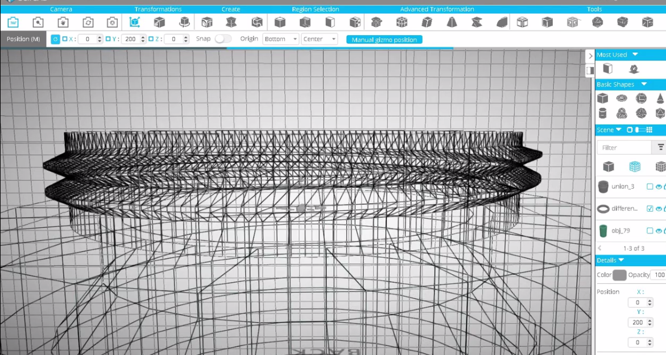Add the icosahedron from Basic Shapes

660,113
